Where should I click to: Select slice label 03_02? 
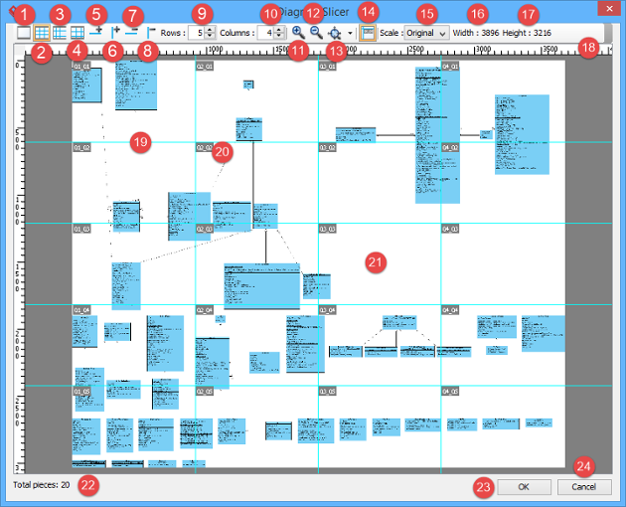tap(327, 147)
